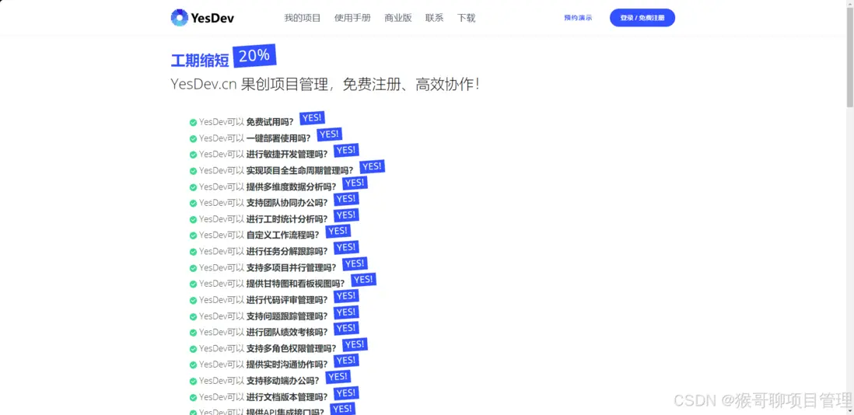Image resolution: width=854 pixels, height=415 pixels.
Task: Click the text 进行文档版本管理吗
Action: pos(287,396)
